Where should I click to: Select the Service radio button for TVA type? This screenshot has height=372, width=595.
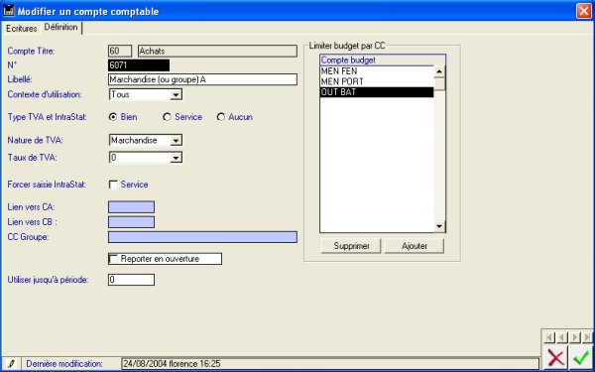[x=167, y=117]
